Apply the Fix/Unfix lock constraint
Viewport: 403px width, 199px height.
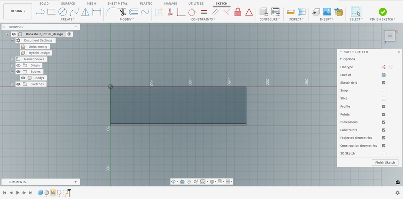(238, 12)
